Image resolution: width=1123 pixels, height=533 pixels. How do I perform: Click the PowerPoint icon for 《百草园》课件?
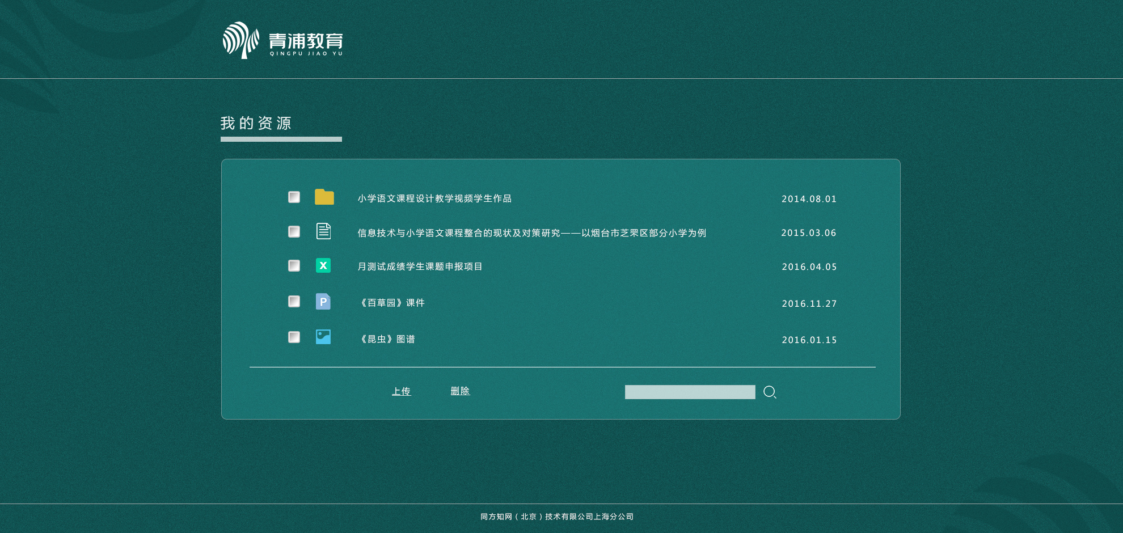pyautogui.click(x=323, y=301)
